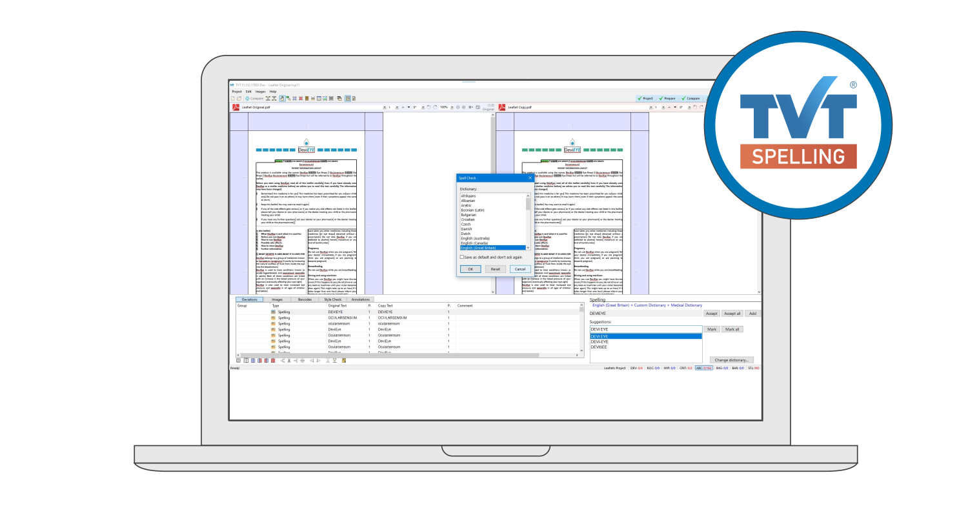The width and height of the screenshot is (968, 524).
Task: Select Danish in the dictionary list
Action: pos(493,229)
